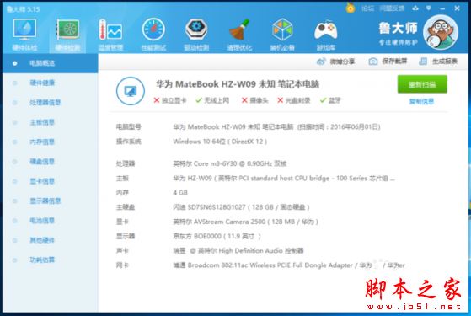Viewport: 471px width, 316px height.
Task: Click the Broadcom 802.11ac network card value
Action: 289,265
